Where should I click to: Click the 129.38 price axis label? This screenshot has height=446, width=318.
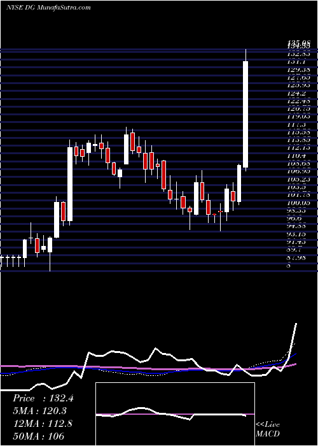(x=298, y=69)
